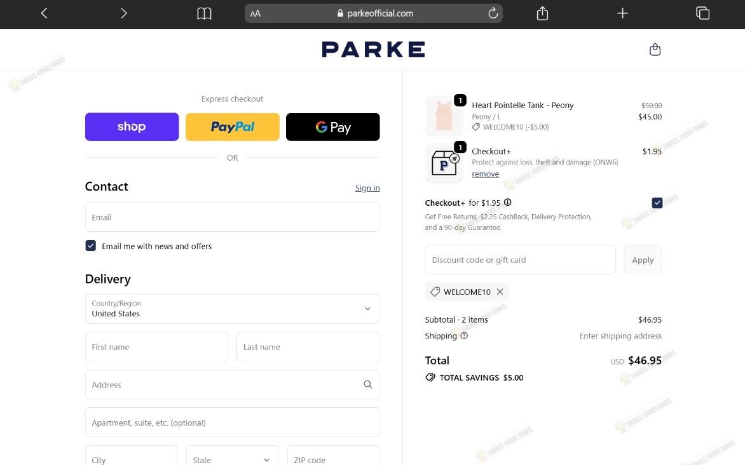
Task: Open the Country/Region dropdown
Action: [233, 309]
